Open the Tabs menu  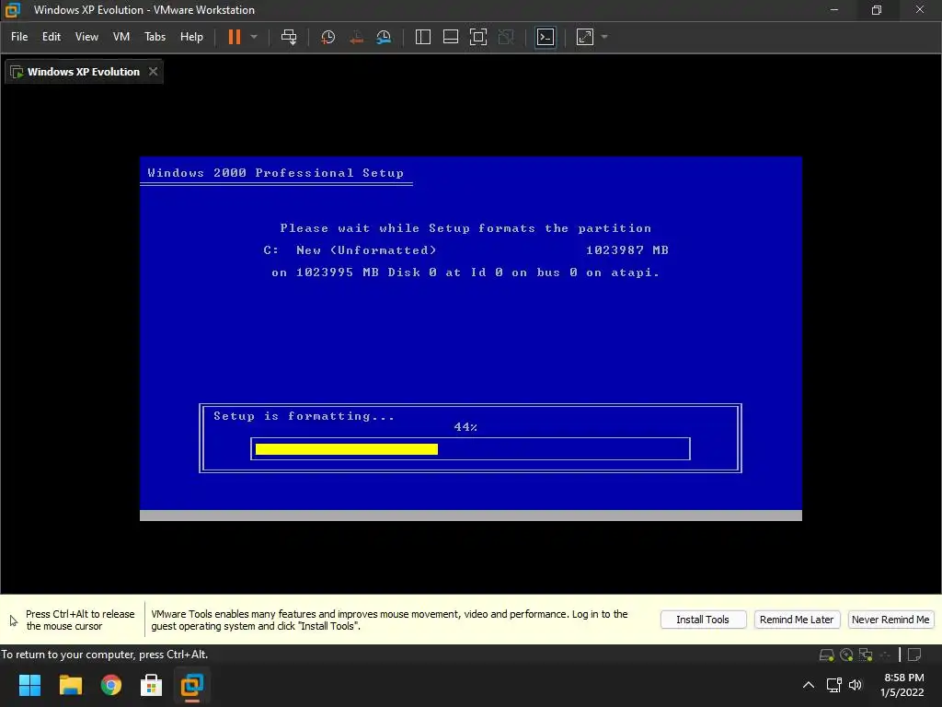(x=155, y=37)
